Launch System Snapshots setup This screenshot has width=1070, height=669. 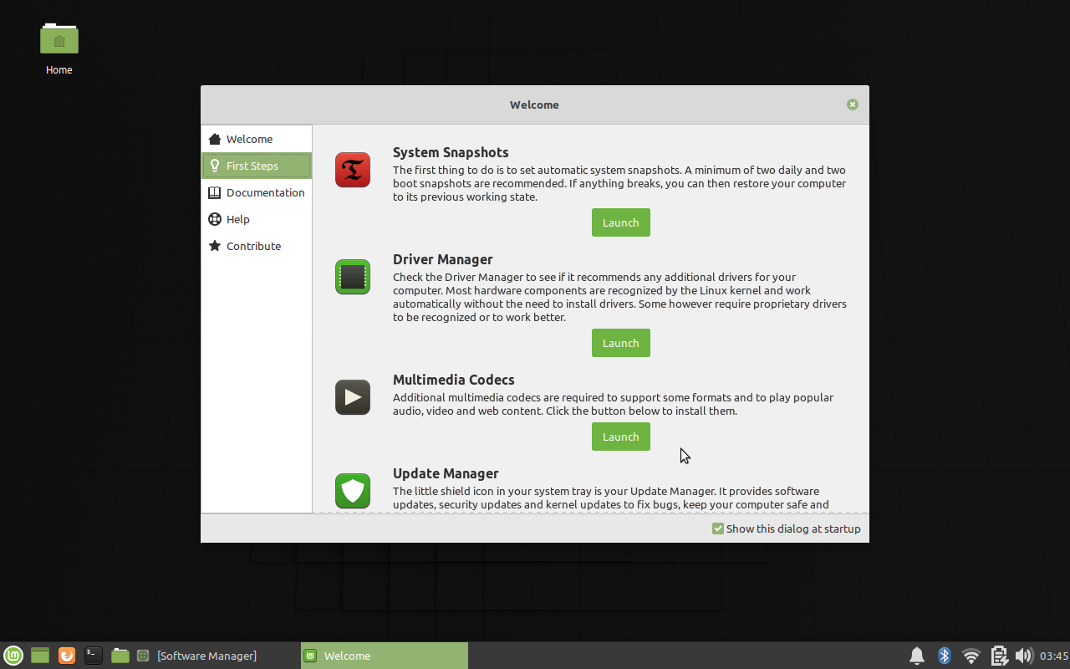point(620,222)
